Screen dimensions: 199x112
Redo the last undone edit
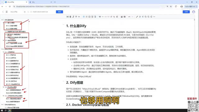132,17
